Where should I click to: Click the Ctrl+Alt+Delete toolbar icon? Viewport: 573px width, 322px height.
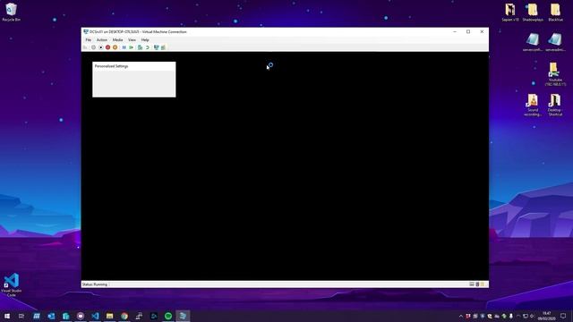tap(85, 47)
